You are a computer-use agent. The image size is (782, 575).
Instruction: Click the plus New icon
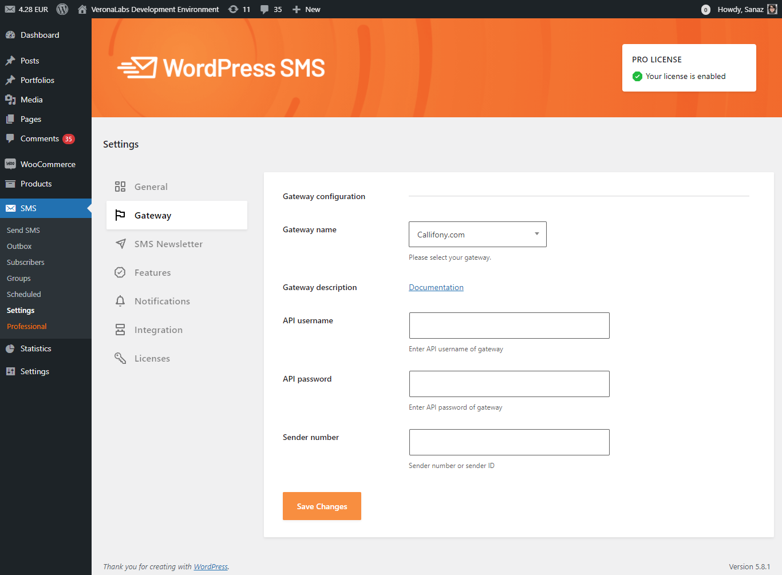[297, 9]
